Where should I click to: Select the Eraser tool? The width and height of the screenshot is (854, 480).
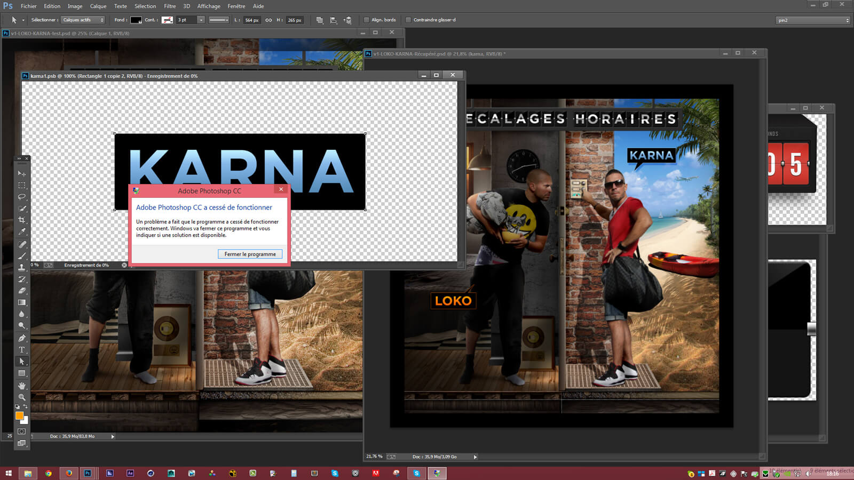[x=22, y=291]
